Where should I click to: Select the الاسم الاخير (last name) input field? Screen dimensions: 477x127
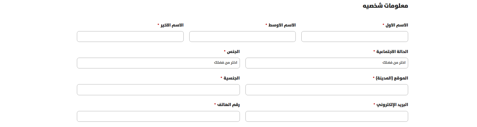point(130,36)
